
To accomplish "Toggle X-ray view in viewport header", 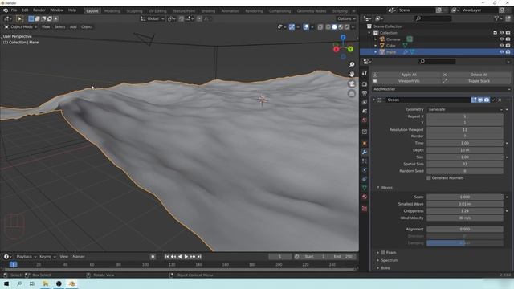I will (x=320, y=26).
